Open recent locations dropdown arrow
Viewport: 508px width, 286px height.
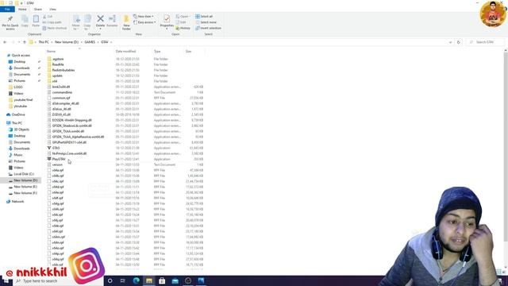pos(19,42)
